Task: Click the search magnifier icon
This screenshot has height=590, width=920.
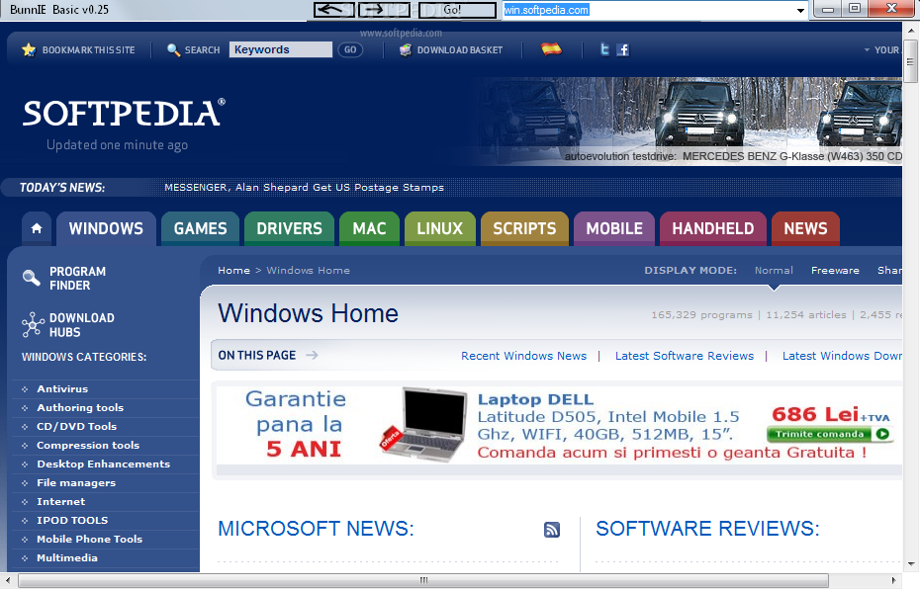Action: coord(173,49)
